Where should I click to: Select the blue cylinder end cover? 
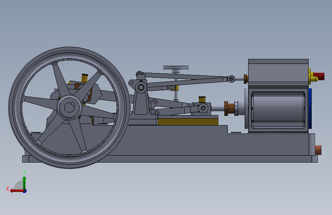pos(310,108)
